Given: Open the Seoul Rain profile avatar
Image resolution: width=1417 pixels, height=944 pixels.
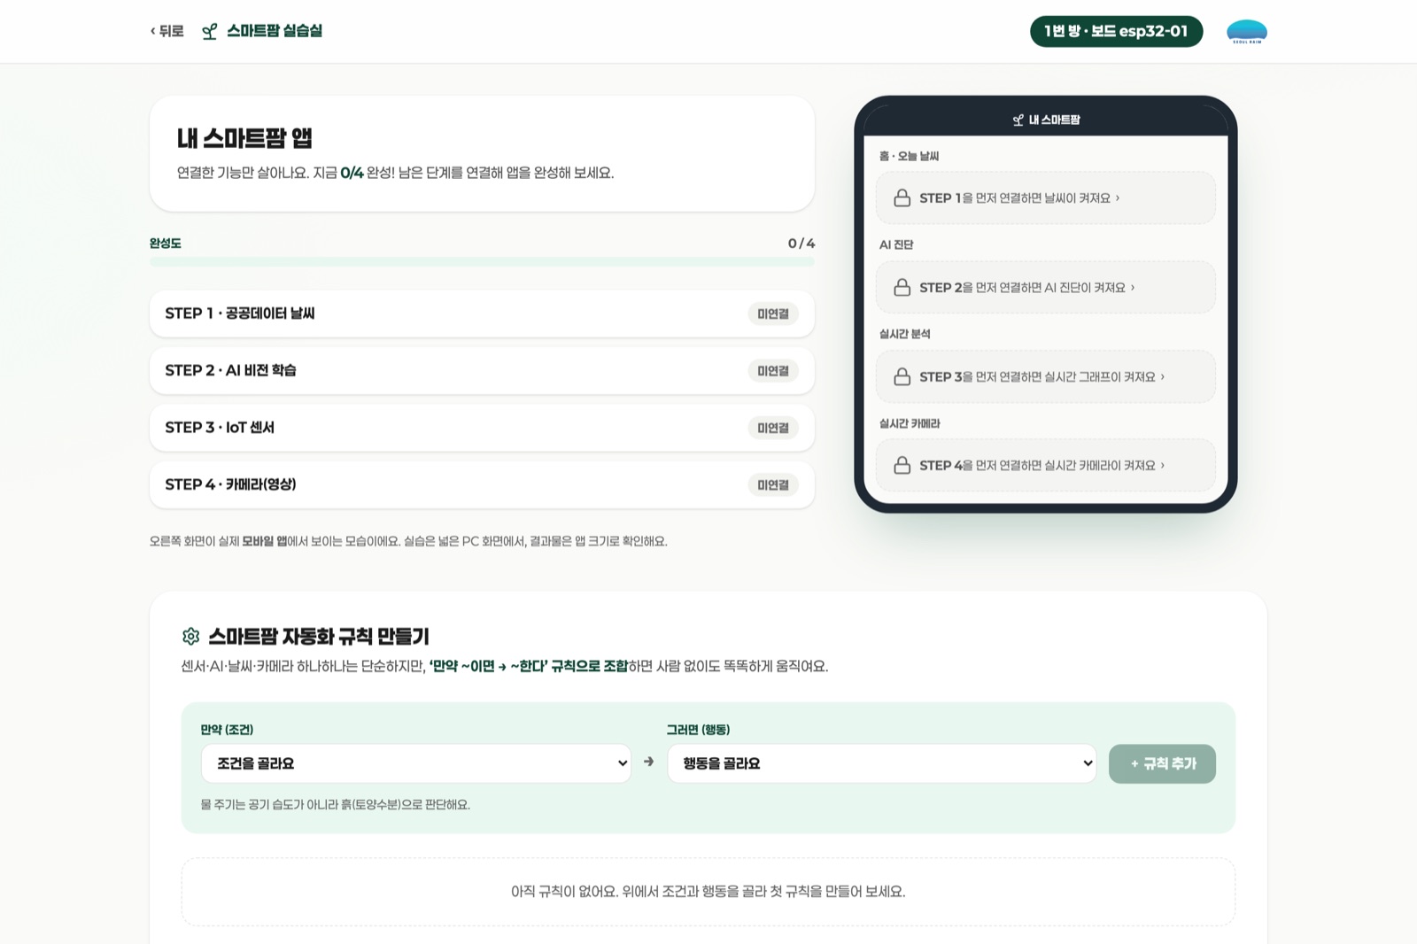Looking at the screenshot, I should click(x=1246, y=32).
